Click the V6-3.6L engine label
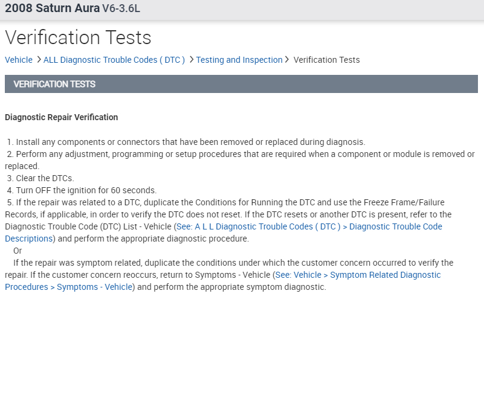Image resolution: width=484 pixels, height=404 pixels. point(121,10)
